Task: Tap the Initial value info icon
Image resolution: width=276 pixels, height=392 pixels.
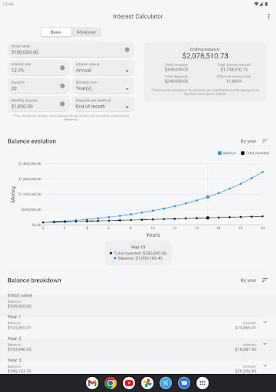Action: pyautogui.click(x=127, y=50)
